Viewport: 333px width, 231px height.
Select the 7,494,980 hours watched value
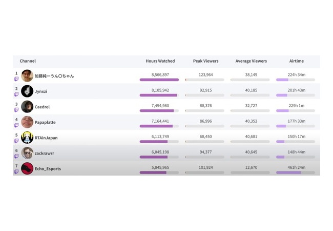160,106
